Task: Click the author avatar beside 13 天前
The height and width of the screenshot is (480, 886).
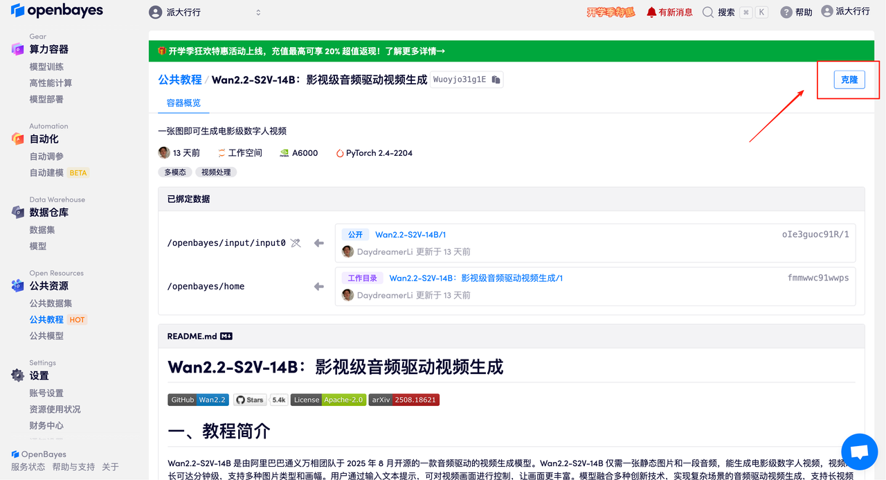Action: pyautogui.click(x=164, y=152)
